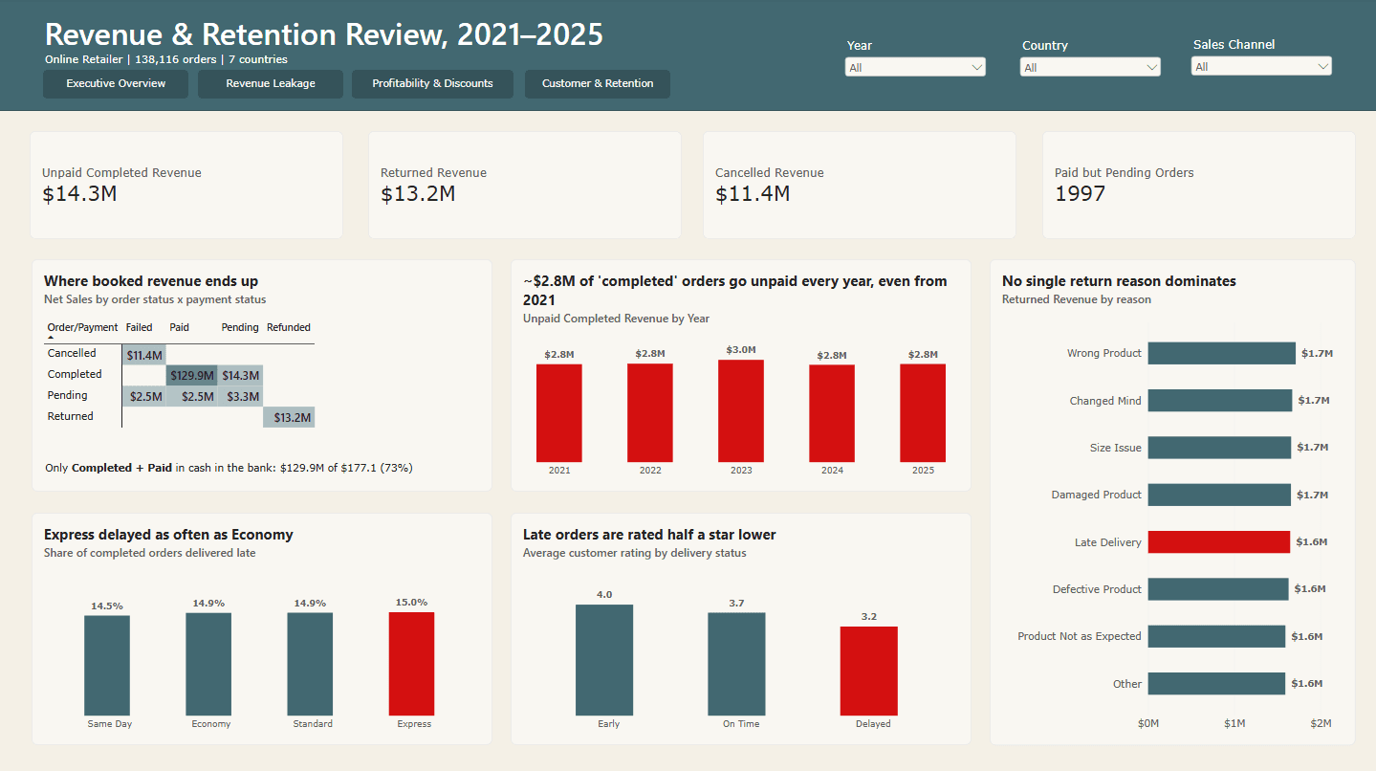Switch to the Revenue Leakage page

(271, 84)
